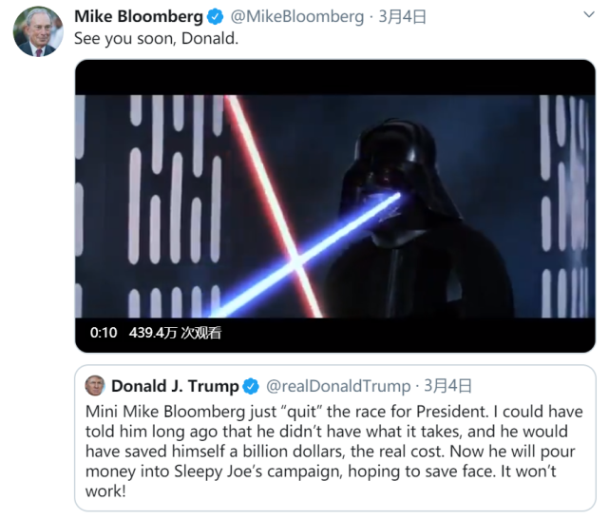The width and height of the screenshot is (609, 520).
Task: Click the 0:10 video duration label
Action: (x=104, y=333)
